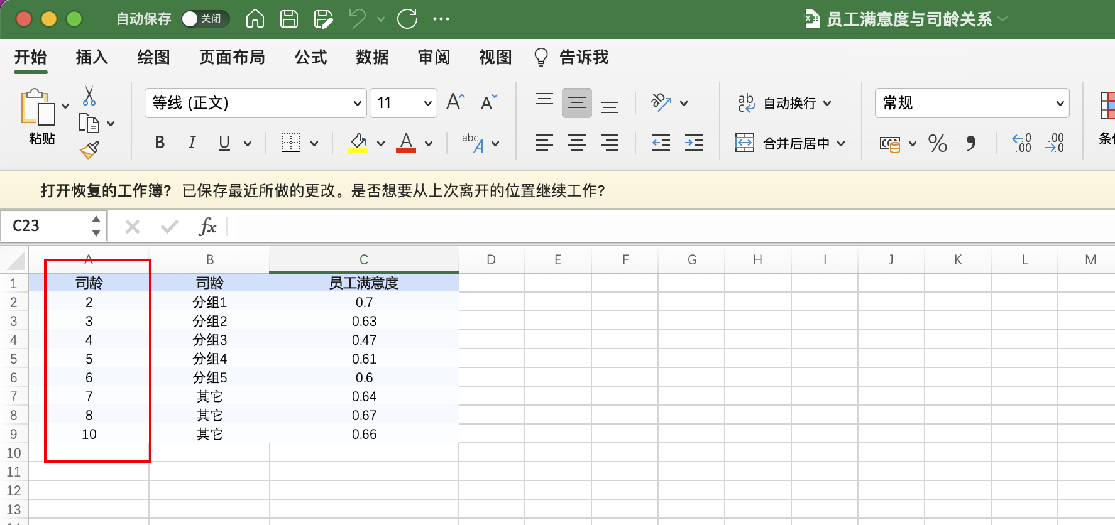The height and width of the screenshot is (525, 1115).
Task: Toggle Bold formatting
Action: pos(160,143)
